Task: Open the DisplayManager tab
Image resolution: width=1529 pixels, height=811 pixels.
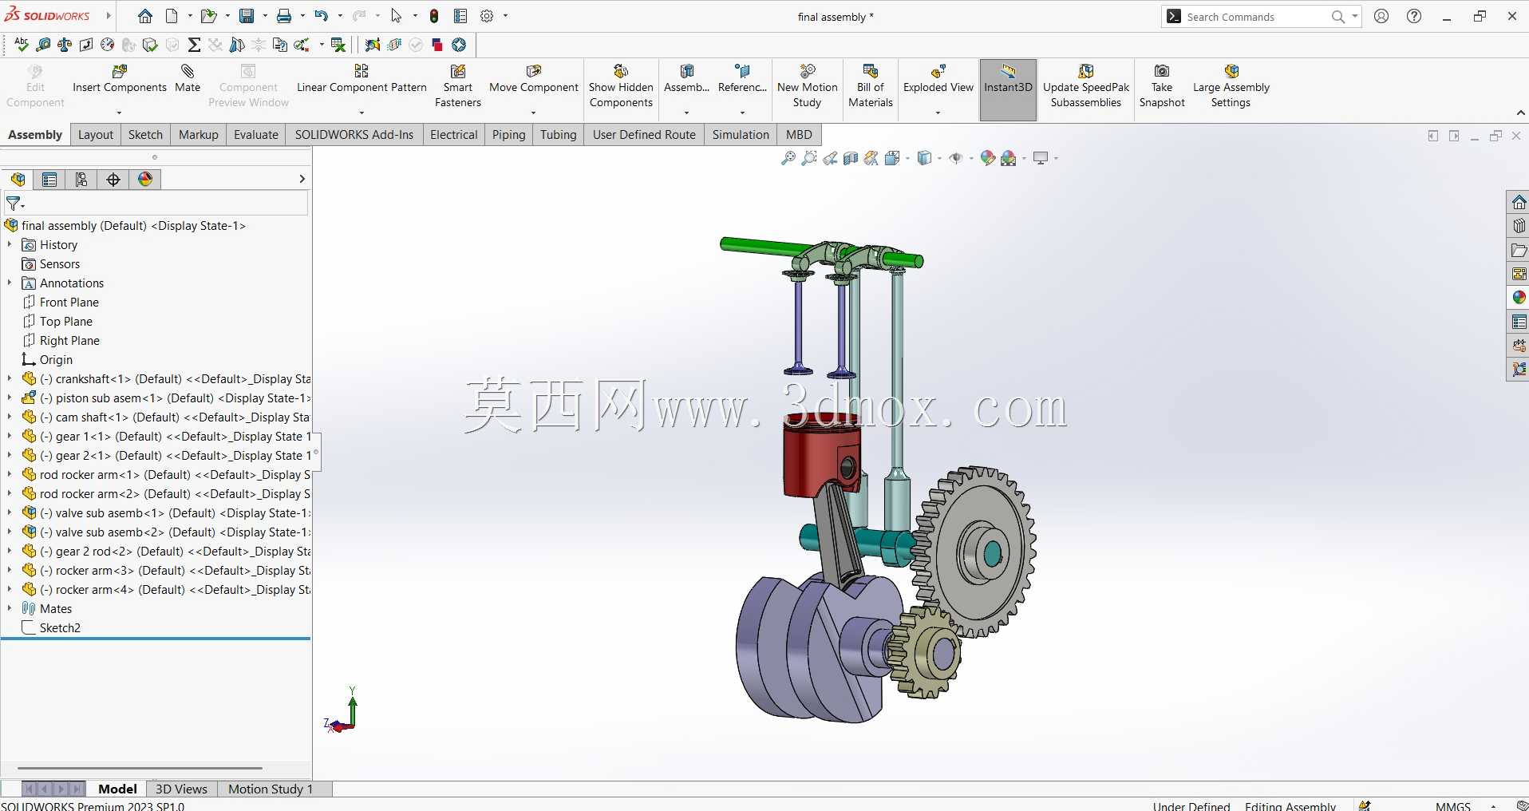Action: [x=145, y=180]
